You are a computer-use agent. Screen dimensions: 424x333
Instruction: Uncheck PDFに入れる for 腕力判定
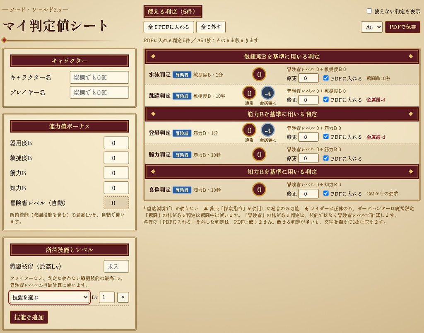[x=326, y=158]
